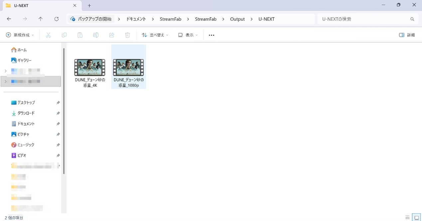Image resolution: width=422 pixels, height=221 pixels.
Task: Enable large thumbnails view at bottom right
Action: tap(416, 217)
